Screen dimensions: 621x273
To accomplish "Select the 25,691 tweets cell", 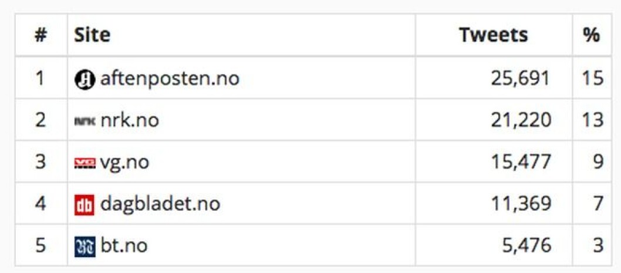I will click(x=521, y=79).
